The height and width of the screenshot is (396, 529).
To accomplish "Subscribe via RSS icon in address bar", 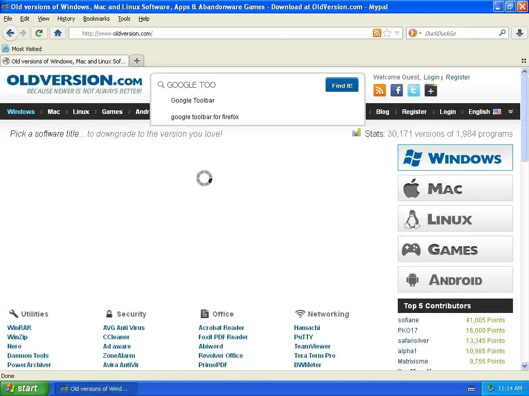I will pyautogui.click(x=377, y=33).
